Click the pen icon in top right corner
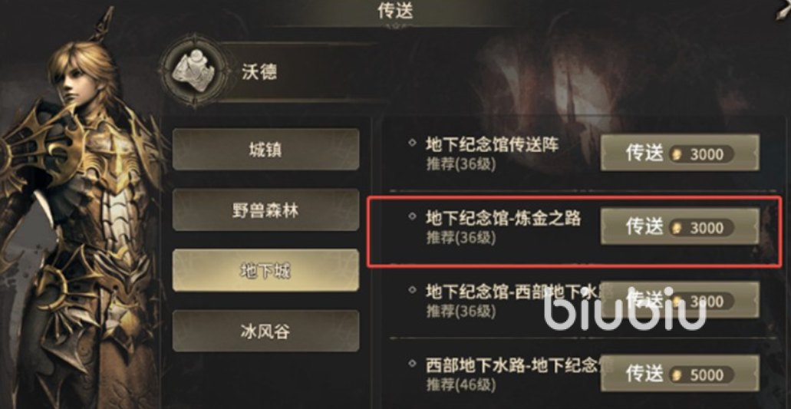This screenshot has height=409, width=791. (x=783, y=11)
